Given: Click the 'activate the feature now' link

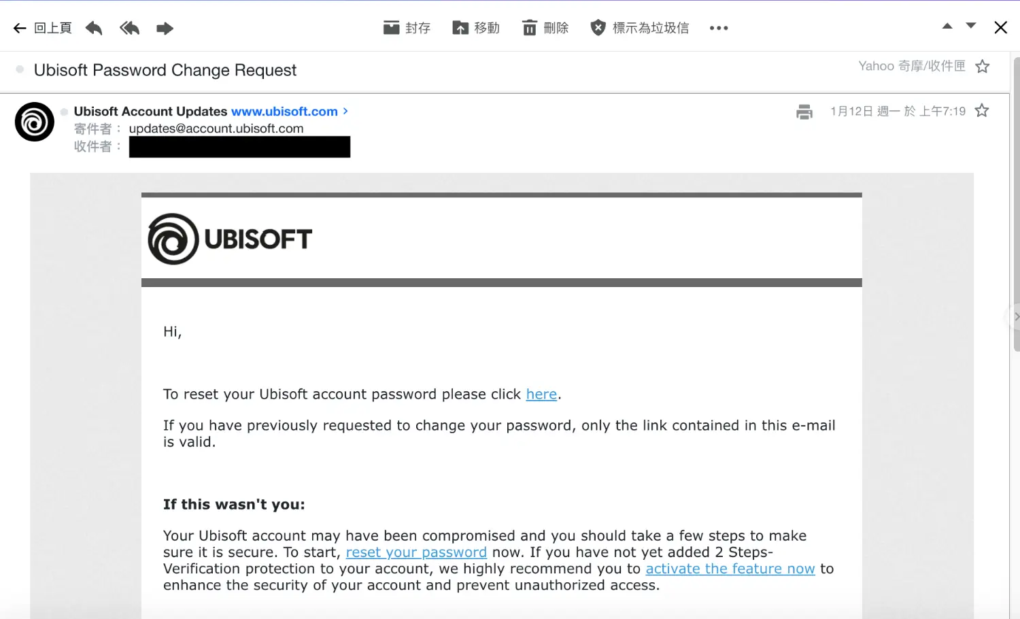Looking at the screenshot, I should pyautogui.click(x=730, y=569).
